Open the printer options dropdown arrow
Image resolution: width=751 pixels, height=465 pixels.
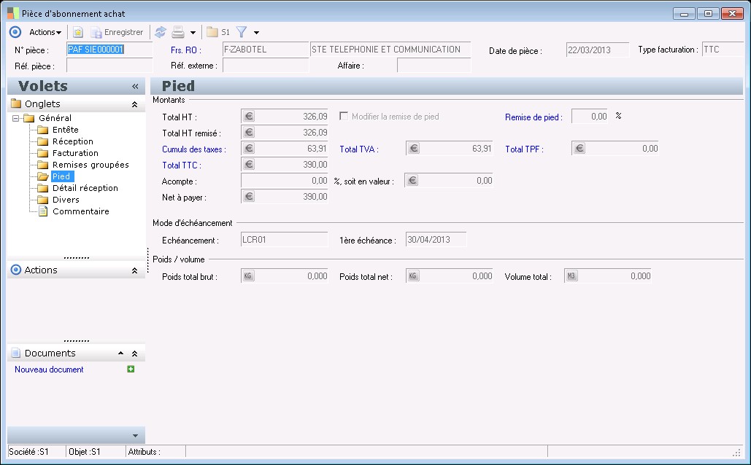coord(193,33)
